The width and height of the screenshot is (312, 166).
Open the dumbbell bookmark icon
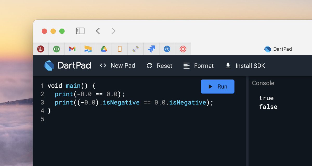pos(135,49)
